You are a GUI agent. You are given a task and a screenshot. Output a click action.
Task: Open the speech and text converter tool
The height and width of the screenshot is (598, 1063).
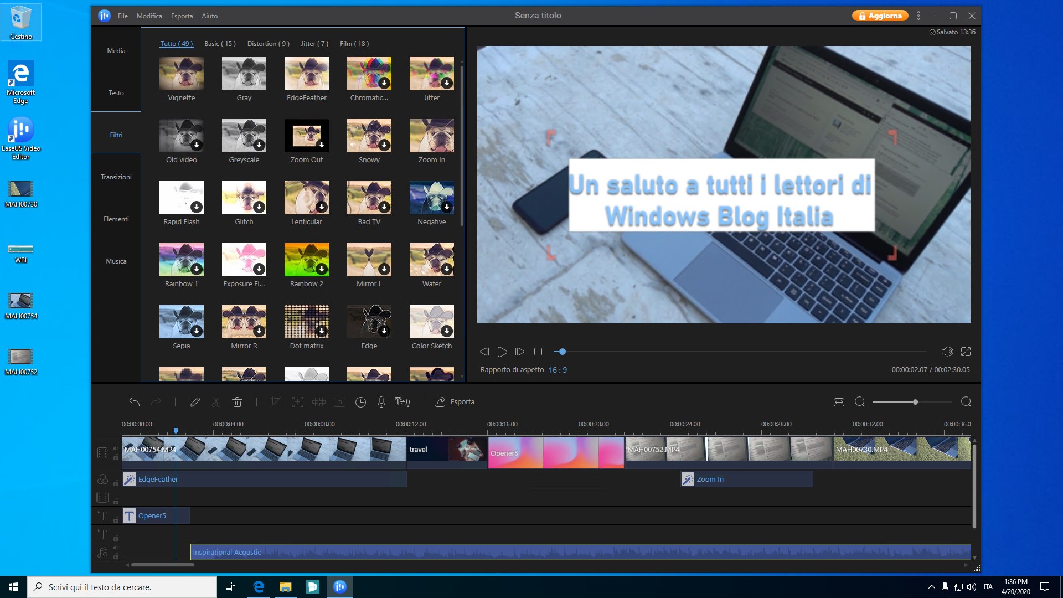click(403, 402)
